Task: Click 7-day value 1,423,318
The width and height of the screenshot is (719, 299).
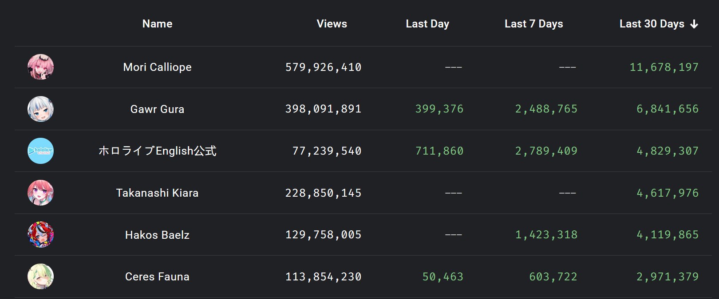Action: [x=546, y=235]
